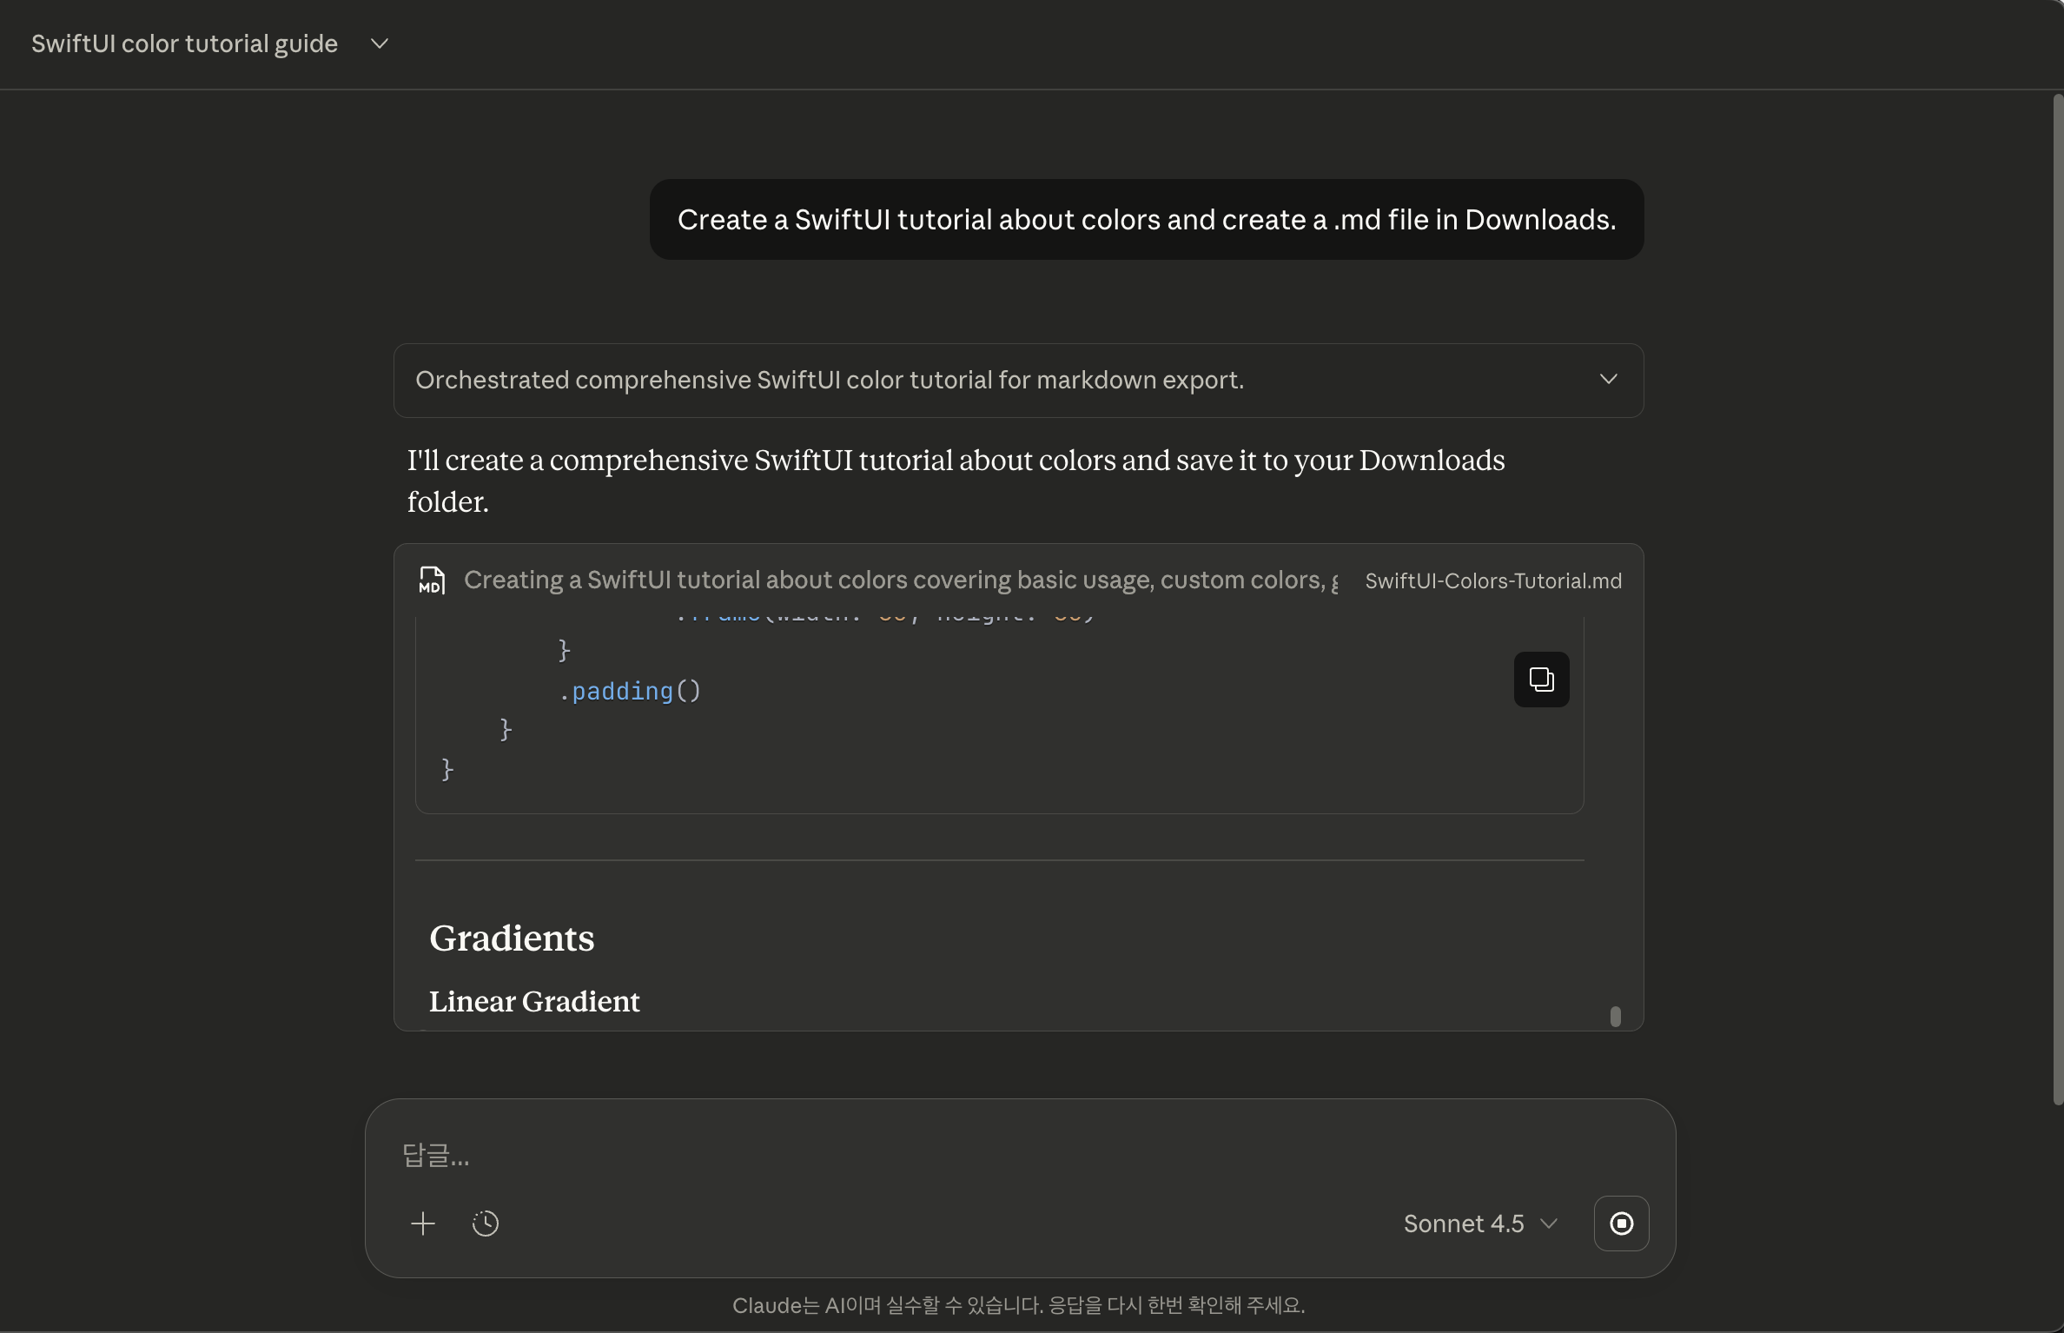Click the user prompt message bubble
The image size is (2064, 1333).
[x=1146, y=220]
